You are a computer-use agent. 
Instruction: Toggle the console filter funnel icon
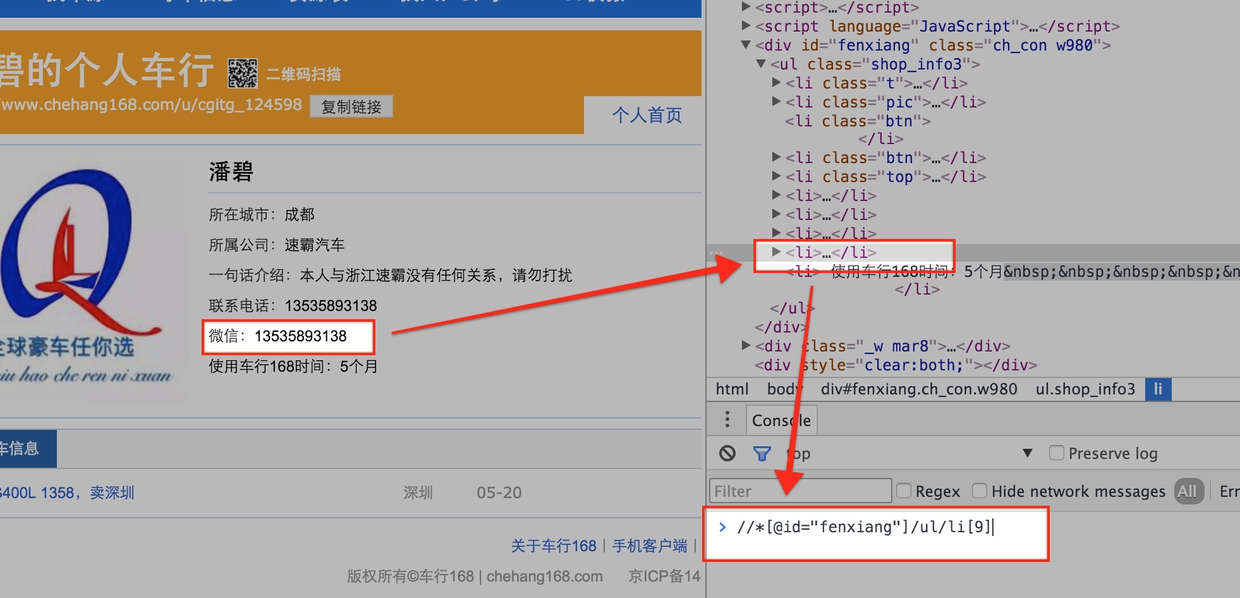(762, 453)
